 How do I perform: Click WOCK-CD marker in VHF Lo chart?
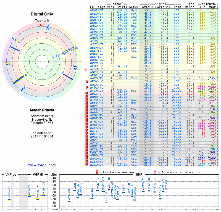[x=9, y=200]
